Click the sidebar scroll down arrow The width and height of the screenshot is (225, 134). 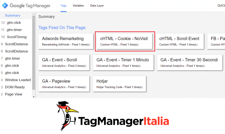point(33,97)
